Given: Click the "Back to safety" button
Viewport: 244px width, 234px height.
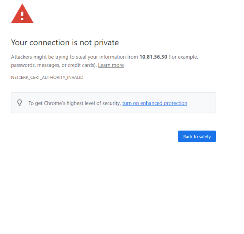Looking at the screenshot, I should 197,136.
